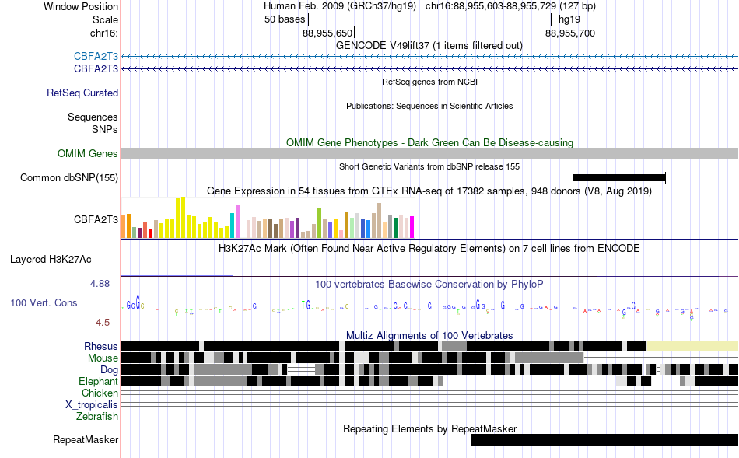Viewport: 739px width, 458px height.
Task: Click the dark-blue CBFA2T3 gene label
Action: (96, 68)
